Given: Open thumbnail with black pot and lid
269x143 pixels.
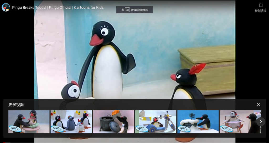Looking at the screenshot, I should (x=113, y=122).
